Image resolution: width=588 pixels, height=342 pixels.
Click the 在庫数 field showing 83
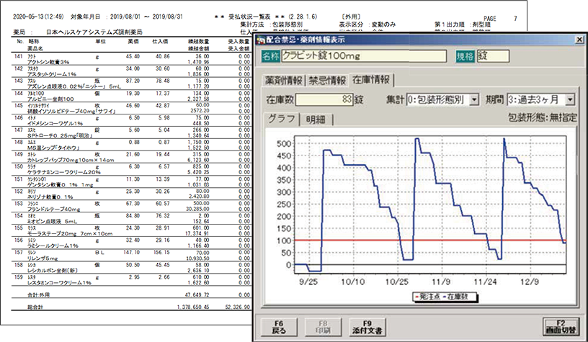click(324, 99)
